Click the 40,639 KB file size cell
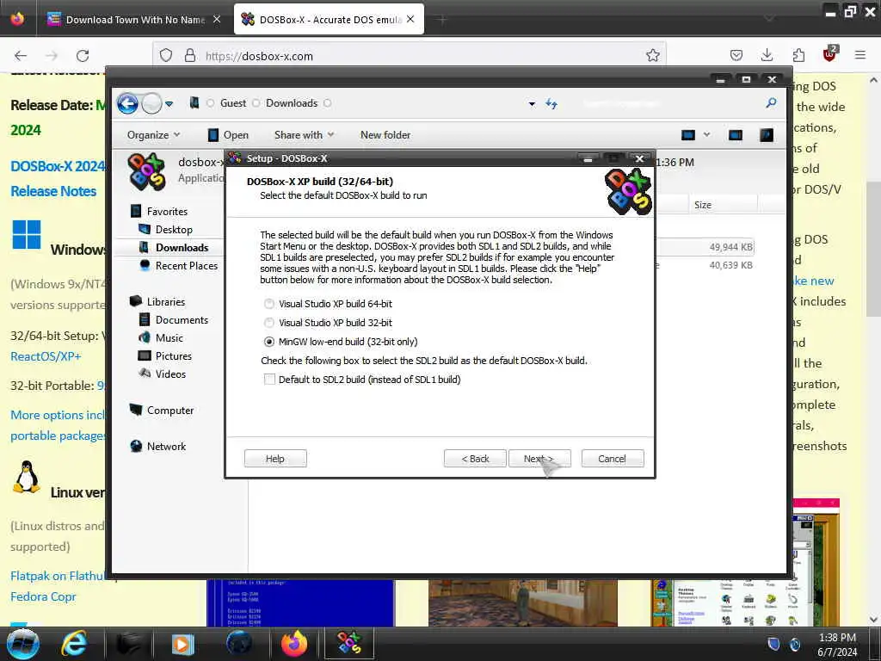The height and width of the screenshot is (661, 881). click(x=730, y=265)
